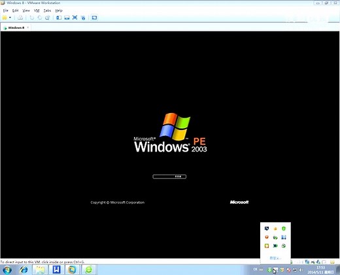This screenshot has height=275, width=340.
Task: Click the Windows PE boot progress bar
Action: [x=169, y=176]
